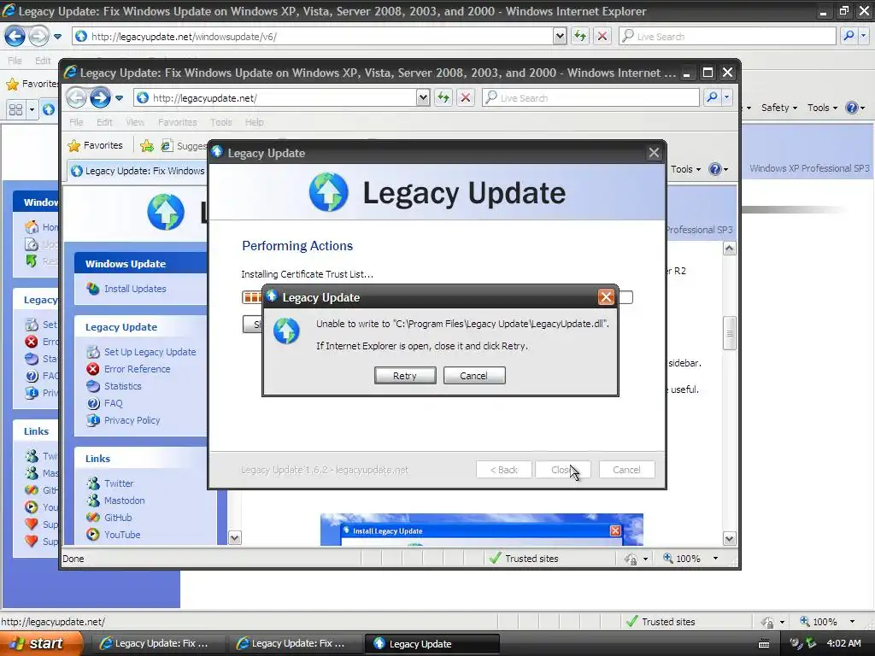
Task: Click Add to Favorites Bar icon
Action: point(147,146)
